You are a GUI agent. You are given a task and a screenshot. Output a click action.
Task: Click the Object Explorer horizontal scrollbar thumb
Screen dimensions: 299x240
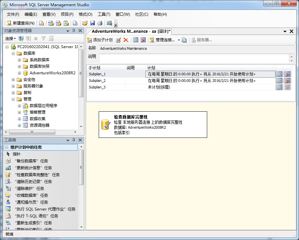[x=32, y=132]
